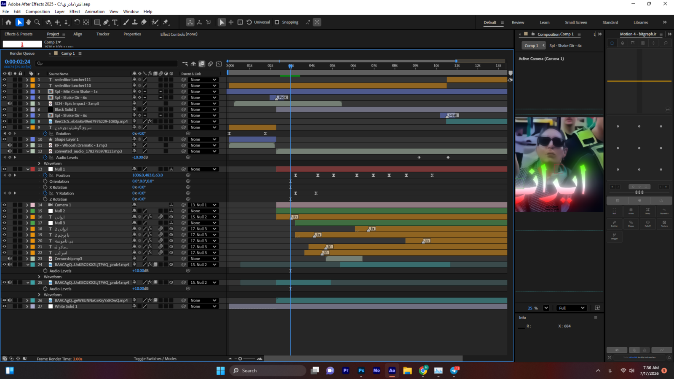Collapse the Null 1 layer properties
Image resolution: width=674 pixels, height=379 pixels.
click(x=27, y=169)
